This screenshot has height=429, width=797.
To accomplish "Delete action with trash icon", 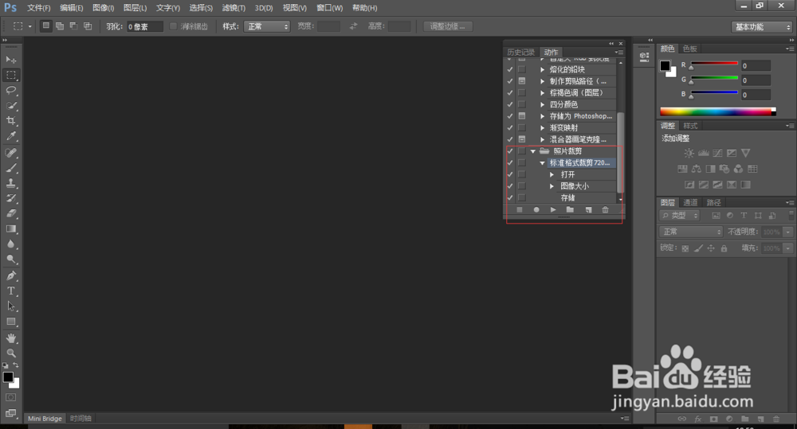I will (x=605, y=209).
